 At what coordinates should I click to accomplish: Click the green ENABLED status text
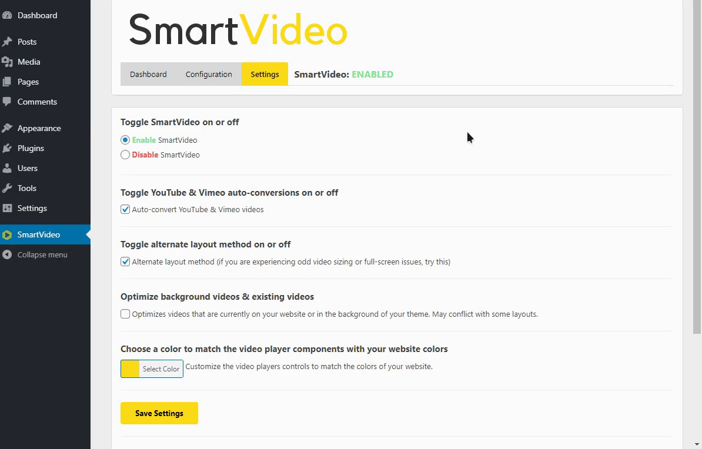[373, 74]
